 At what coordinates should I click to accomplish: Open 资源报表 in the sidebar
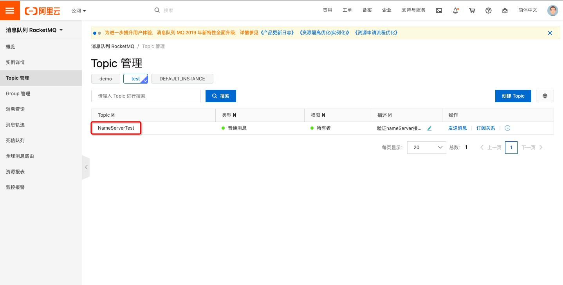pyautogui.click(x=41, y=172)
